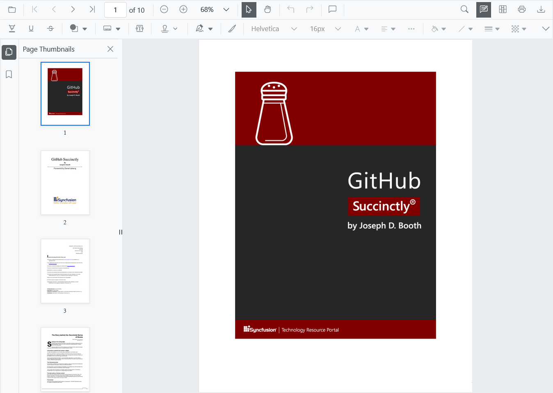
Task: Open a PDF file using folder icon
Action: (x=12, y=9)
